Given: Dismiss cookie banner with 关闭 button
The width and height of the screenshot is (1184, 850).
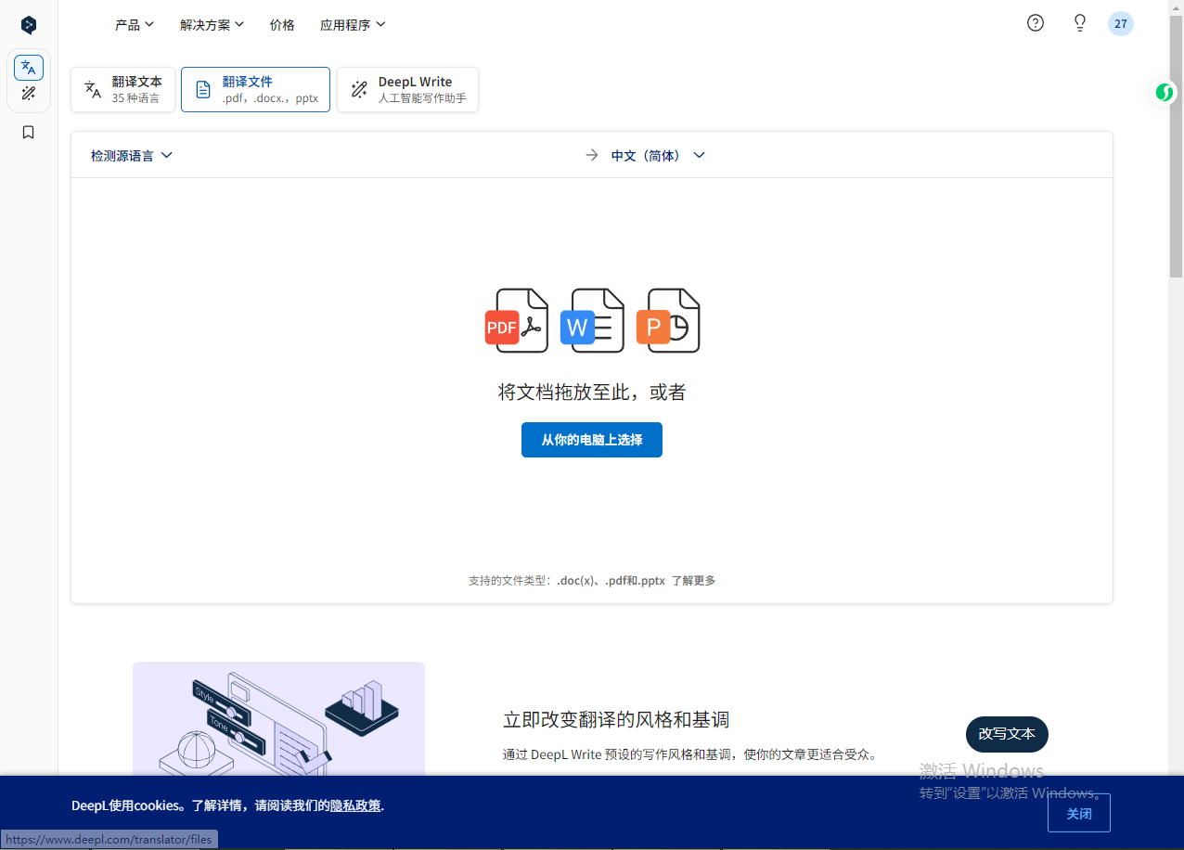Looking at the screenshot, I should [1079, 813].
